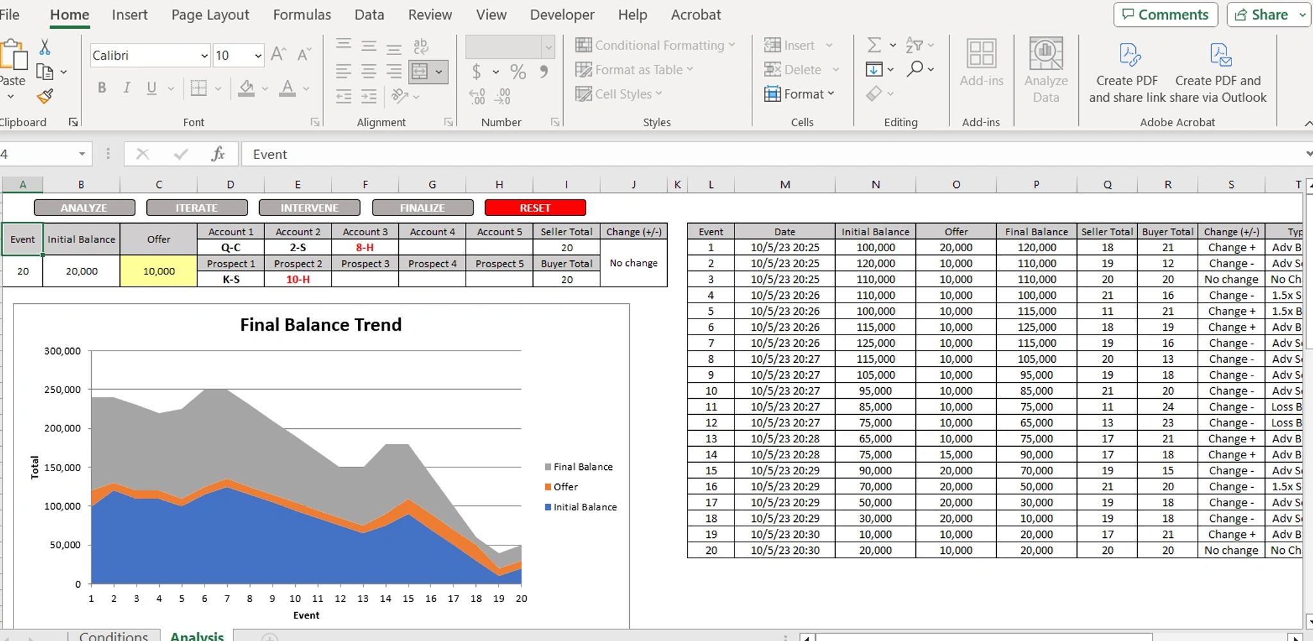Toggle italic formatting
The width and height of the screenshot is (1313, 641).
[x=126, y=88]
